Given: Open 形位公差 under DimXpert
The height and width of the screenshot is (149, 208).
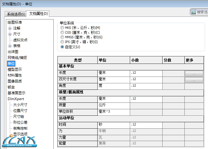Looking at the screenshot, I should coord(20,122).
